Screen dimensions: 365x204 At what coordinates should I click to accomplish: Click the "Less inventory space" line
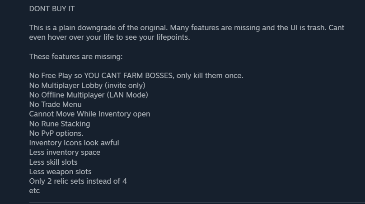click(x=65, y=153)
